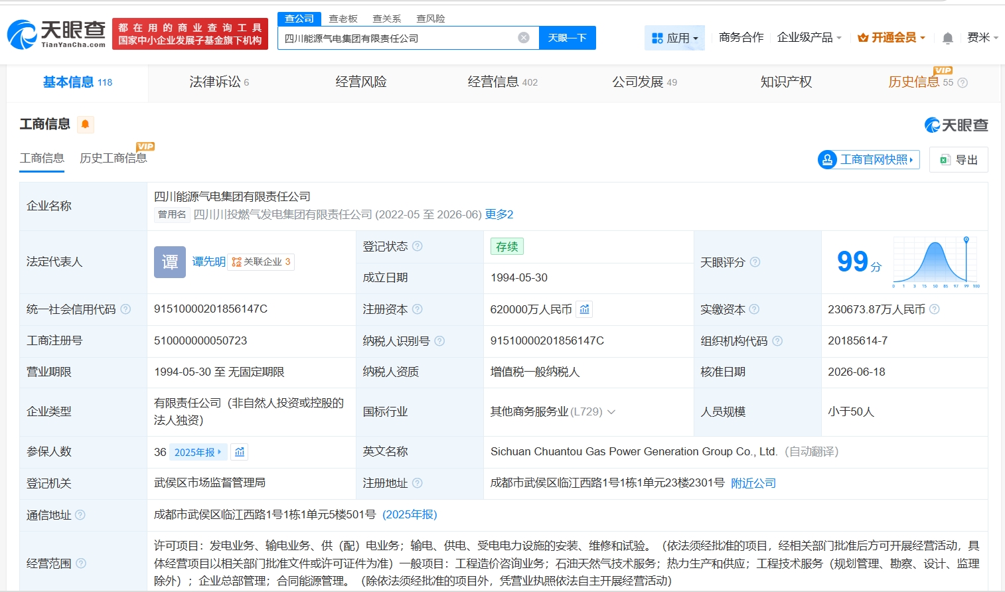The height and width of the screenshot is (592, 1005).
Task: Click the English name Sichuan Chuantou Gas Power
Action: pyautogui.click(x=634, y=452)
